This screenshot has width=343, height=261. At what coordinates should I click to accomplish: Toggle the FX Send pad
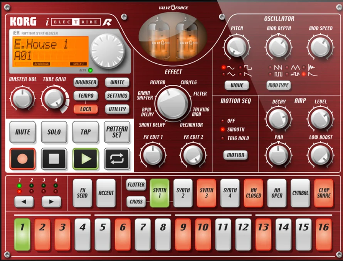(82, 193)
